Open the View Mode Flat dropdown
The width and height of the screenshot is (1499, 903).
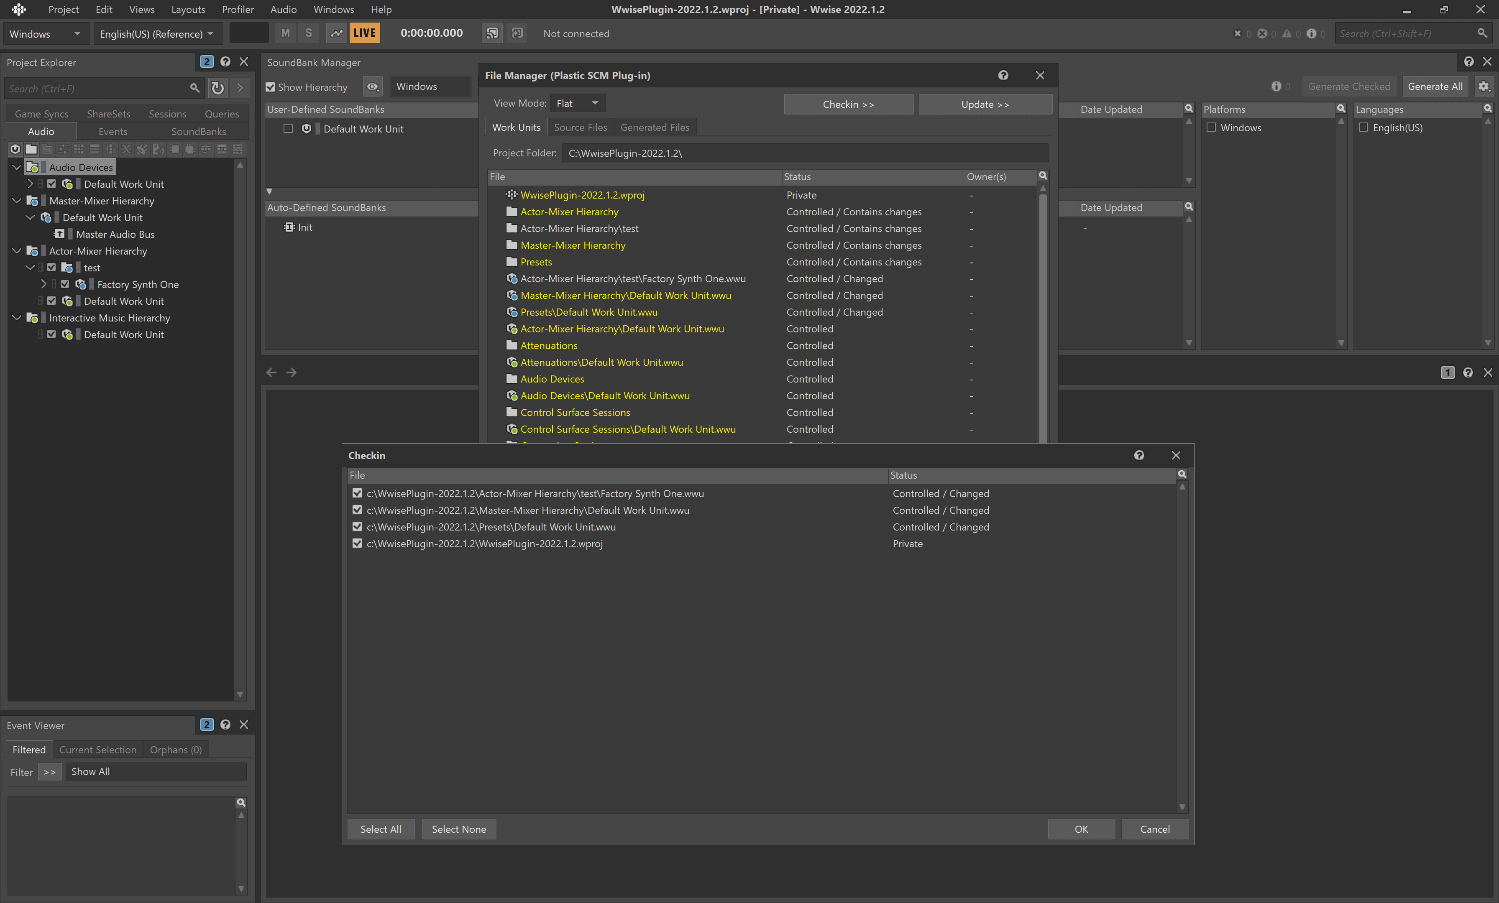(x=577, y=103)
